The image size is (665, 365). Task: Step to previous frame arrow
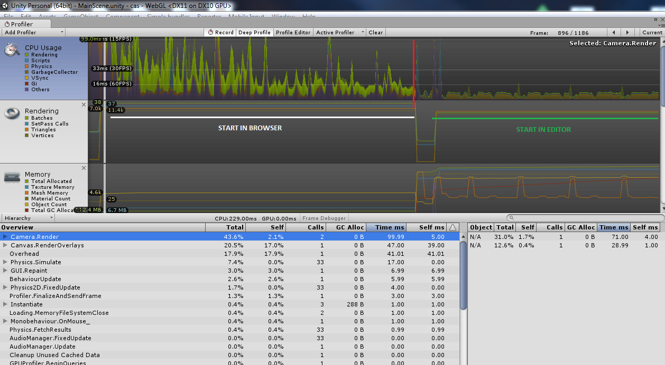pyautogui.click(x=614, y=32)
